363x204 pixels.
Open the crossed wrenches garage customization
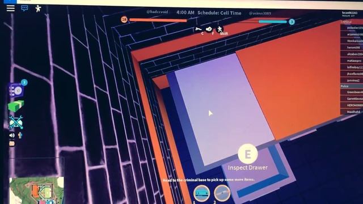tap(16, 122)
